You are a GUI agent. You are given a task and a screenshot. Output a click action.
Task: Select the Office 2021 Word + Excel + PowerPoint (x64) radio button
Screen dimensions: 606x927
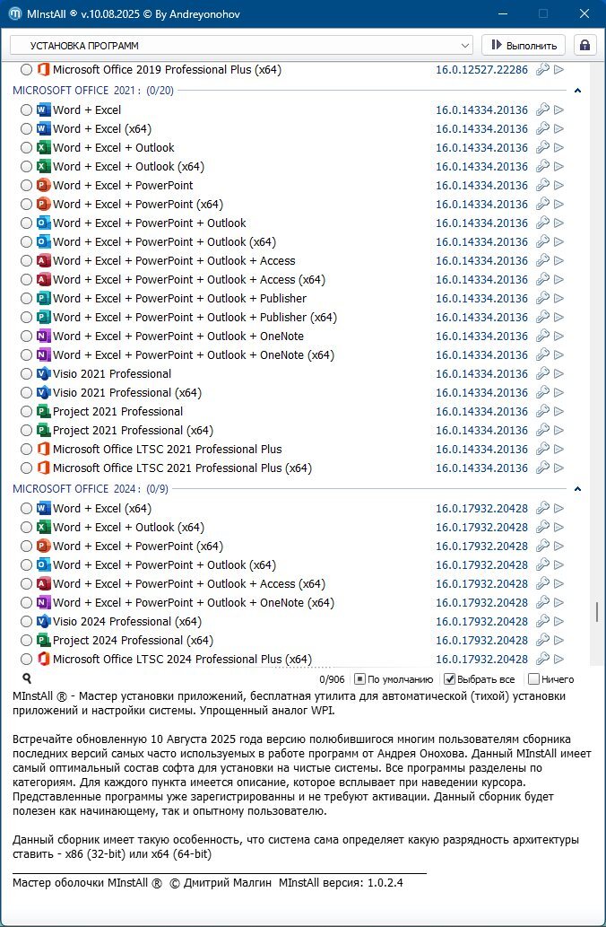coord(26,205)
